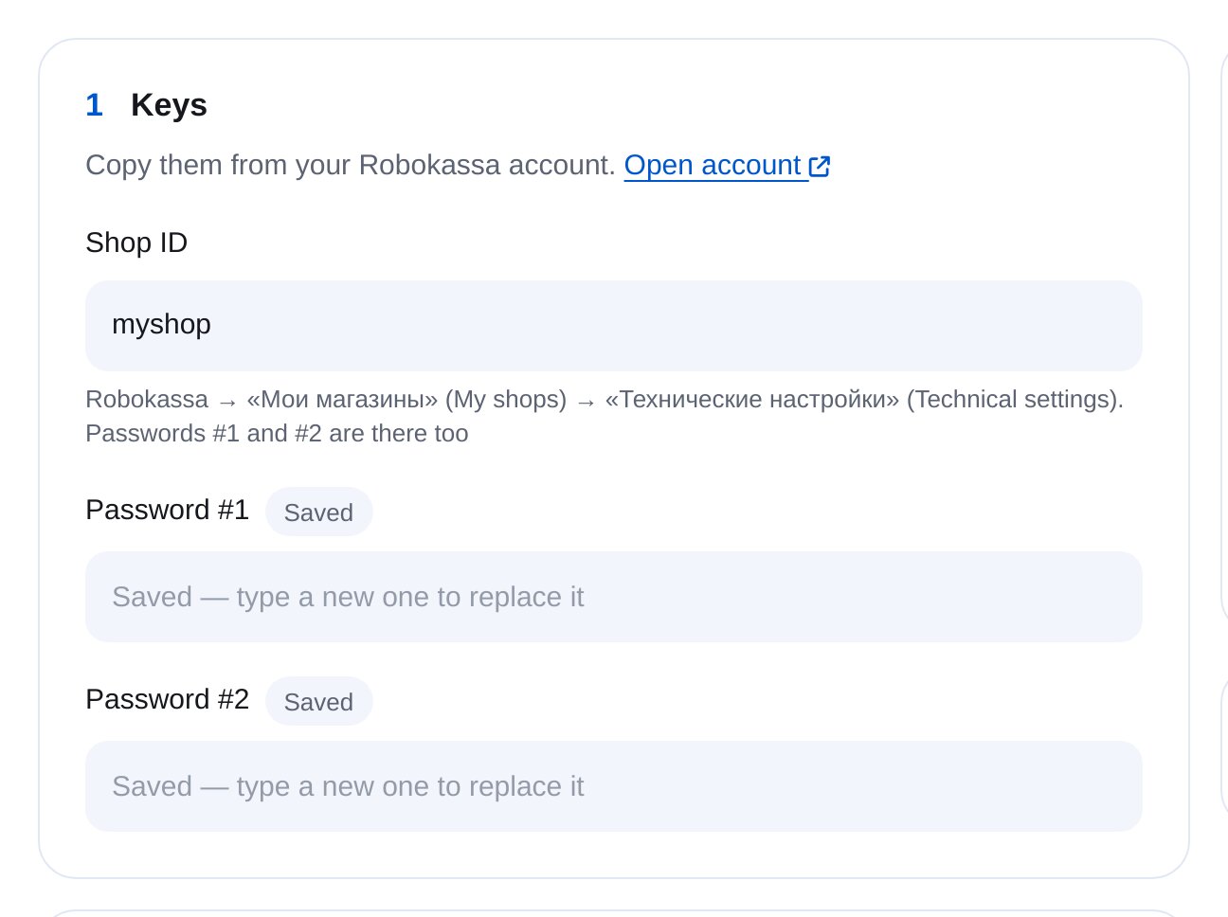
Task: Click the arrow before «Технические настройки»
Action: click(586, 402)
